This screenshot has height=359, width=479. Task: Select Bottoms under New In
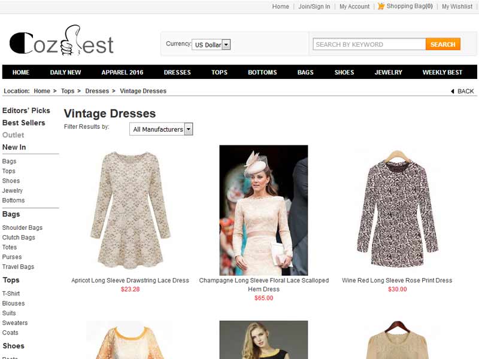pyautogui.click(x=13, y=200)
